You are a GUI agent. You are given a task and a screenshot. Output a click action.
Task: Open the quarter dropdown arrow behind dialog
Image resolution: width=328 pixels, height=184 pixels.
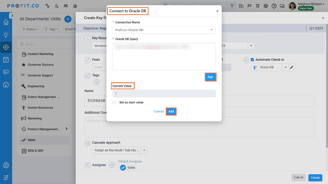coord(251,46)
